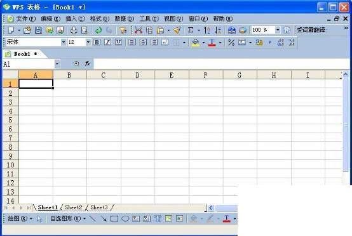Apply red font color on drawing toolbar
Image resolution: width=352 pixels, height=236 pixels.
tap(226, 218)
